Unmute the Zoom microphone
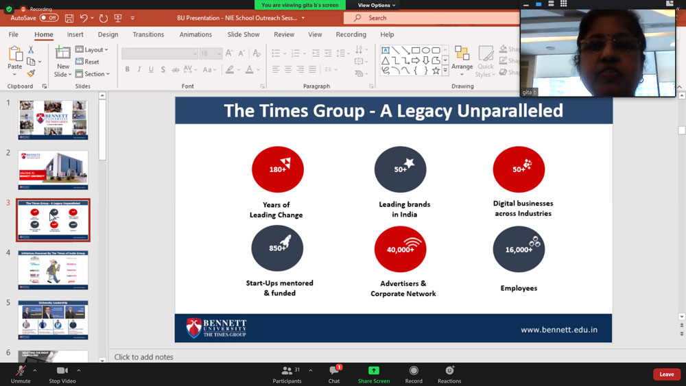Screen dimensions: 686x386 pyautogui.click(x=21, y=374)
